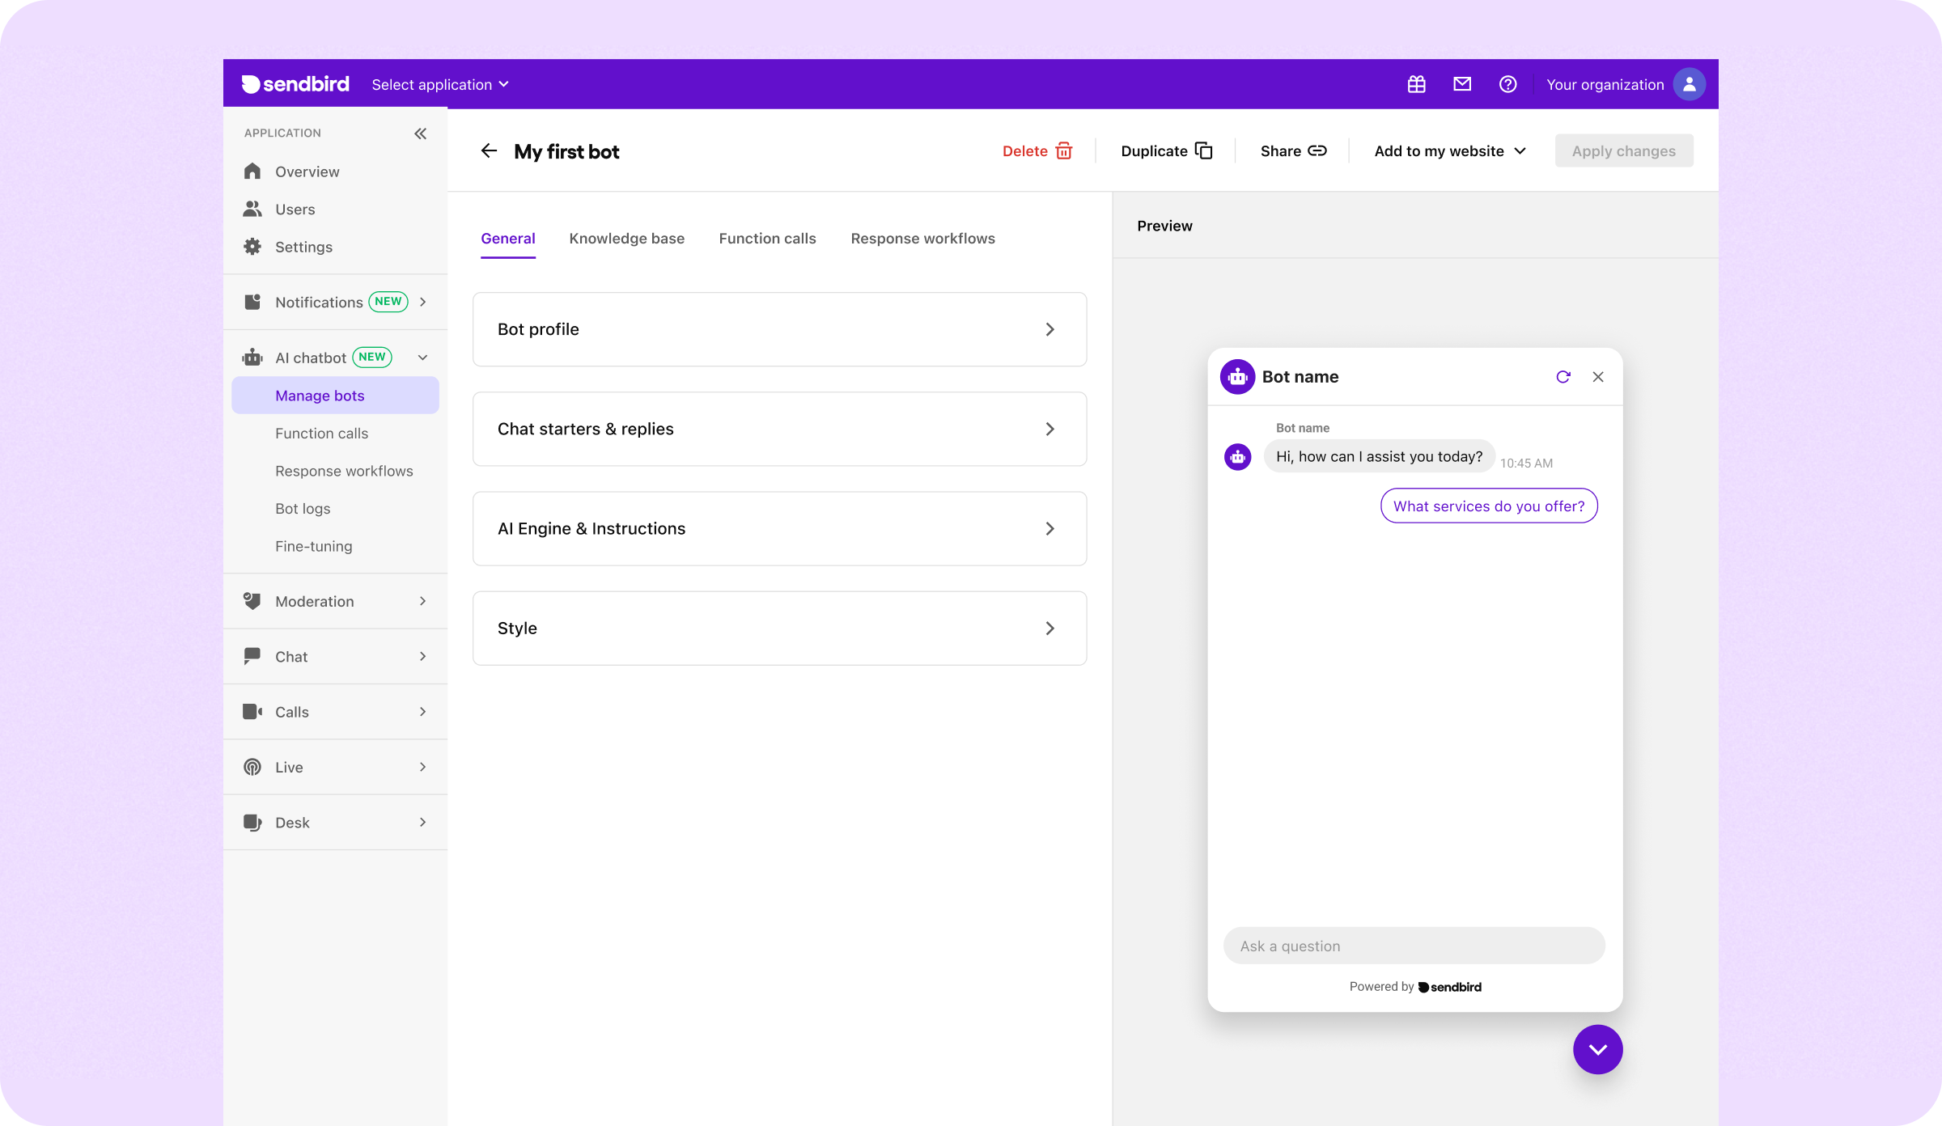
Task: Click the back arrow next to My first bot
Action: click(490, 150)
